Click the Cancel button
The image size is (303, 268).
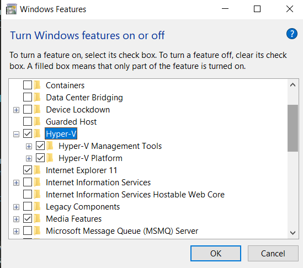tap(273, 253)
